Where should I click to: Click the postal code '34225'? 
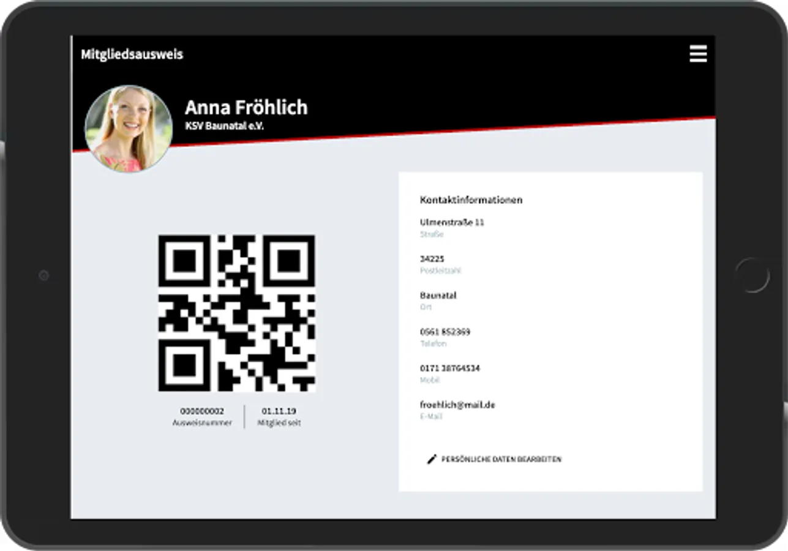(432, 259)
